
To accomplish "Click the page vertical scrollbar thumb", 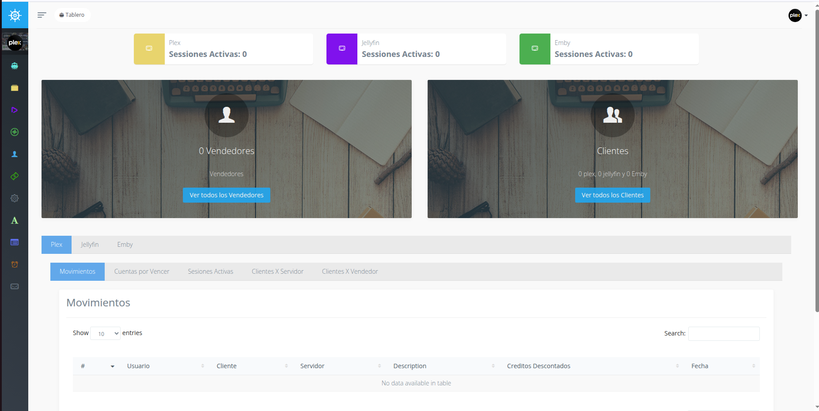I will coord(817,161).
